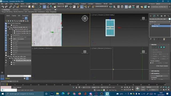
Task: Collapse the Prop_SSC_Office_door tree node
Action: tap(10, 58)
